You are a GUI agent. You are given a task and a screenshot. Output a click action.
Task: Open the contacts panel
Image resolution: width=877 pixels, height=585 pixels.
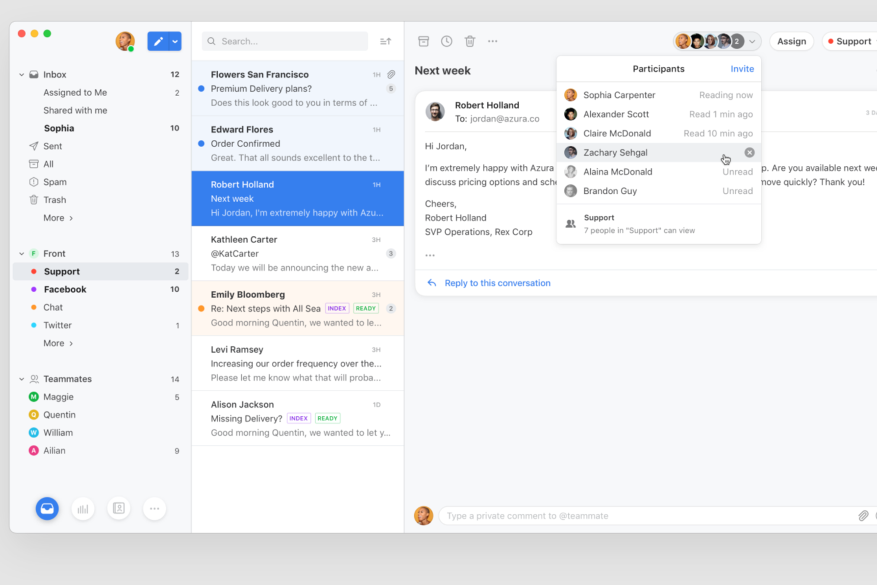[x=119, y=508]
